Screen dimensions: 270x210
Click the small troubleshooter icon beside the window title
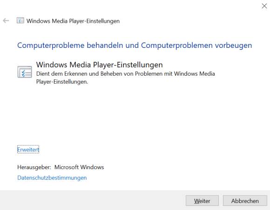click(20, 20)
